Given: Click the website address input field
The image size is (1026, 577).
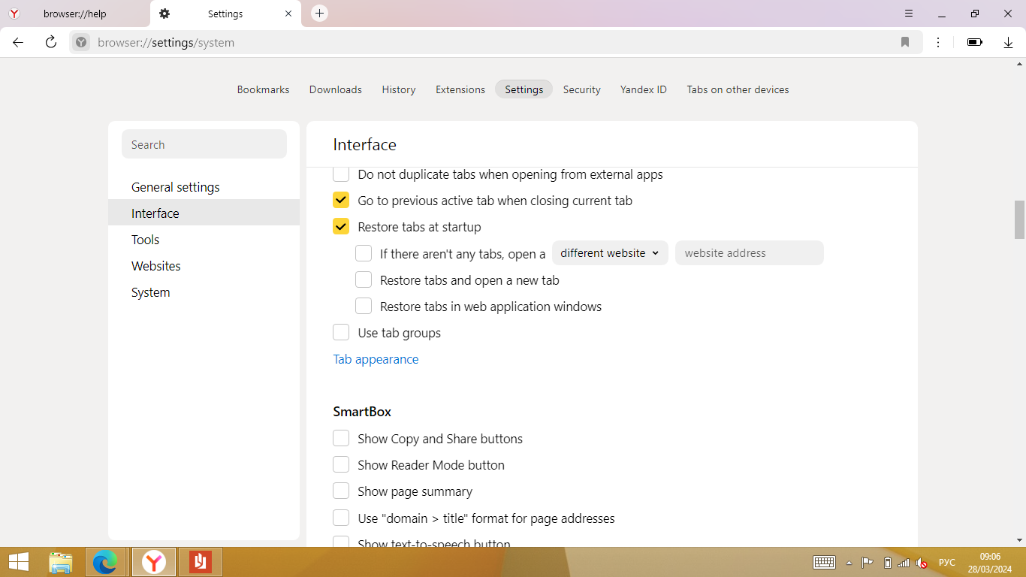Looking at the screenshot, I should tap(750, 253).
